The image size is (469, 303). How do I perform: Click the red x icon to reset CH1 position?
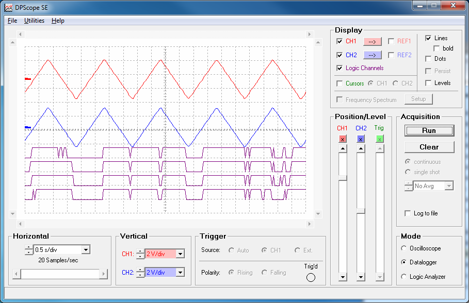coord(342,139)
